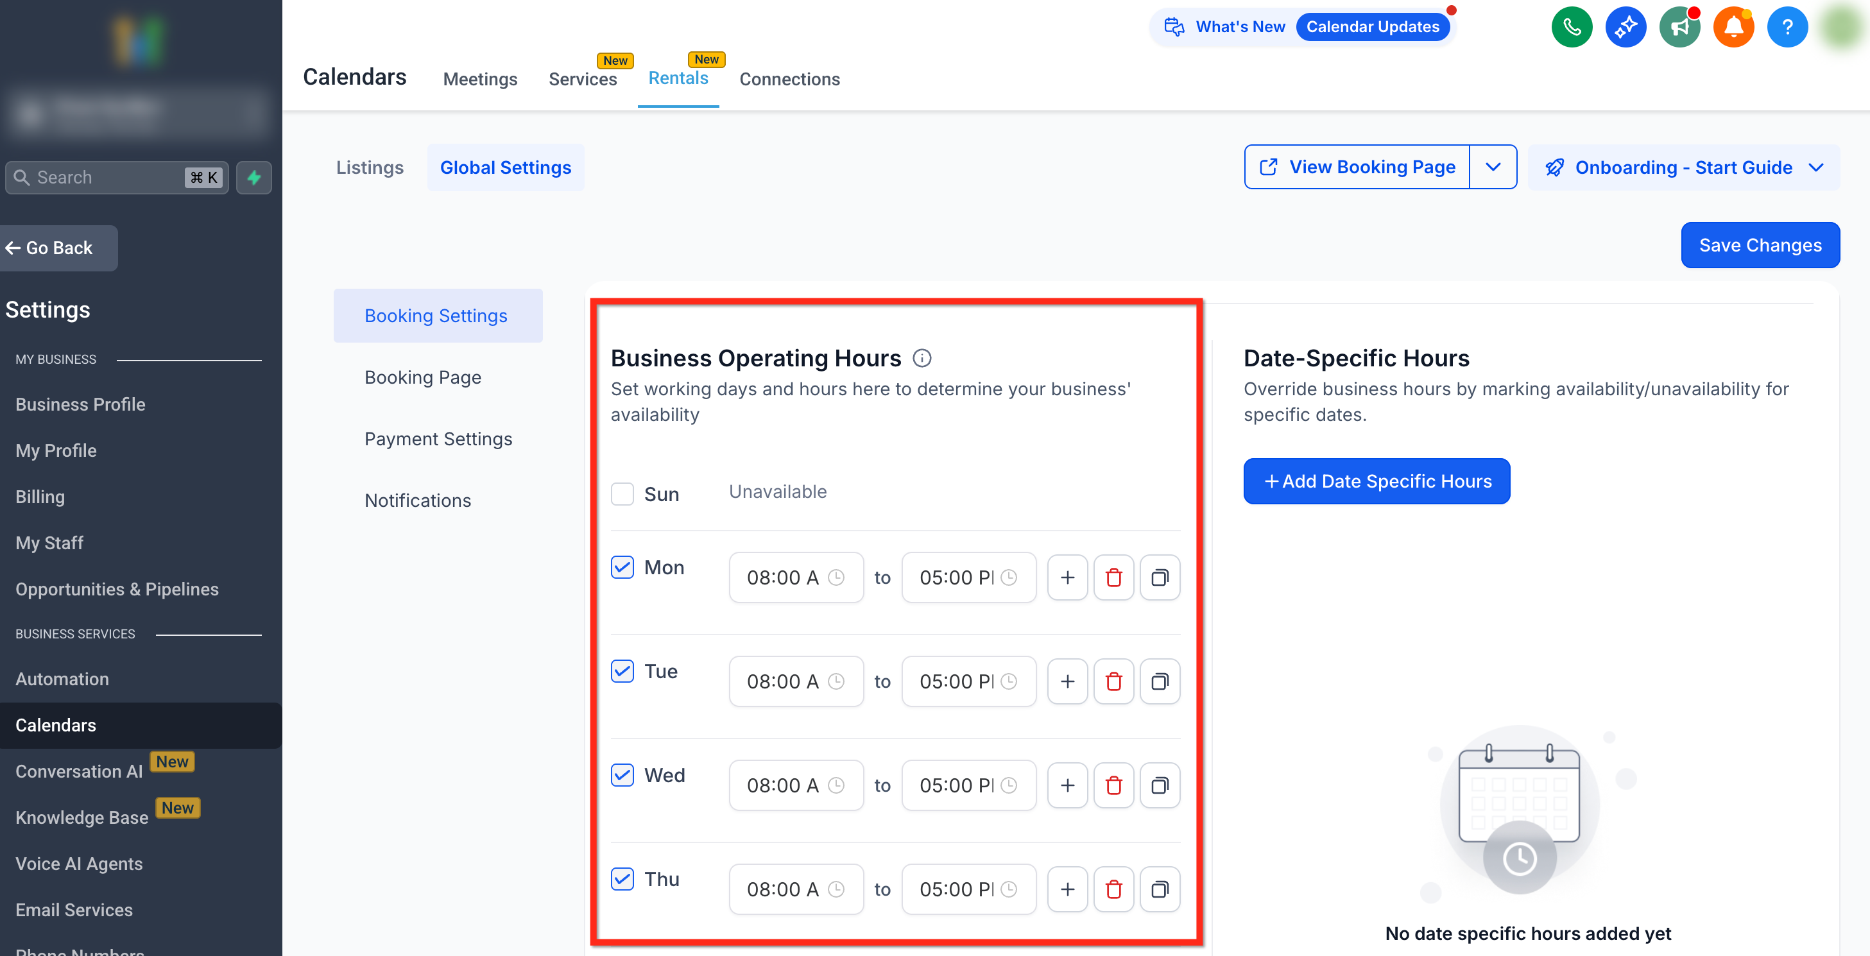Copy Wednesday's hours using copy icon

pos(1160,785)
